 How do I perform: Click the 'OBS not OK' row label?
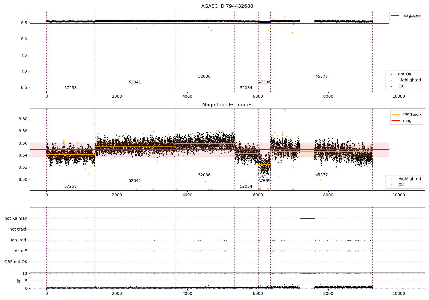[16, 262]
